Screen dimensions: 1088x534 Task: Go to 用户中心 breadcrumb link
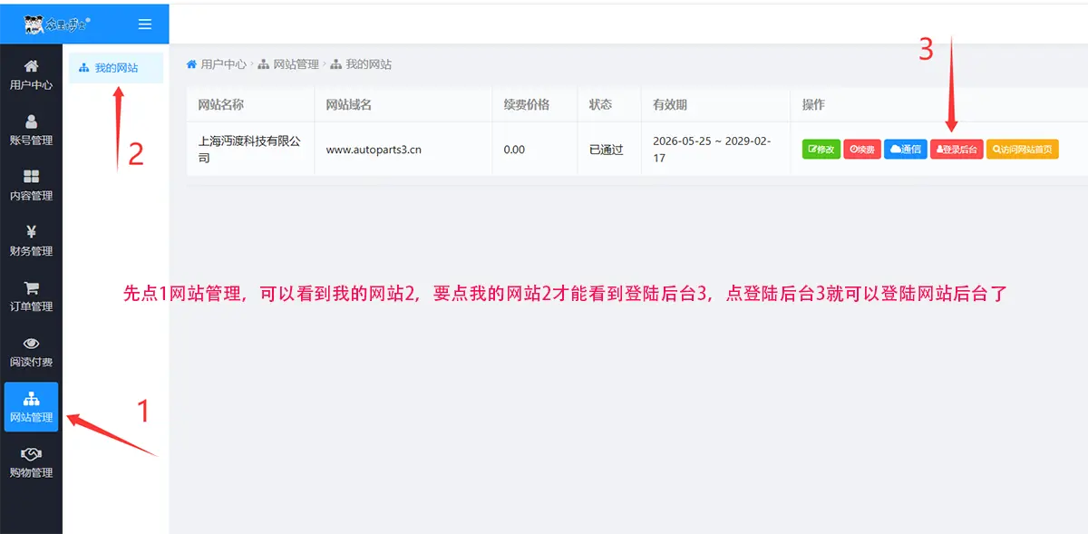216,64
